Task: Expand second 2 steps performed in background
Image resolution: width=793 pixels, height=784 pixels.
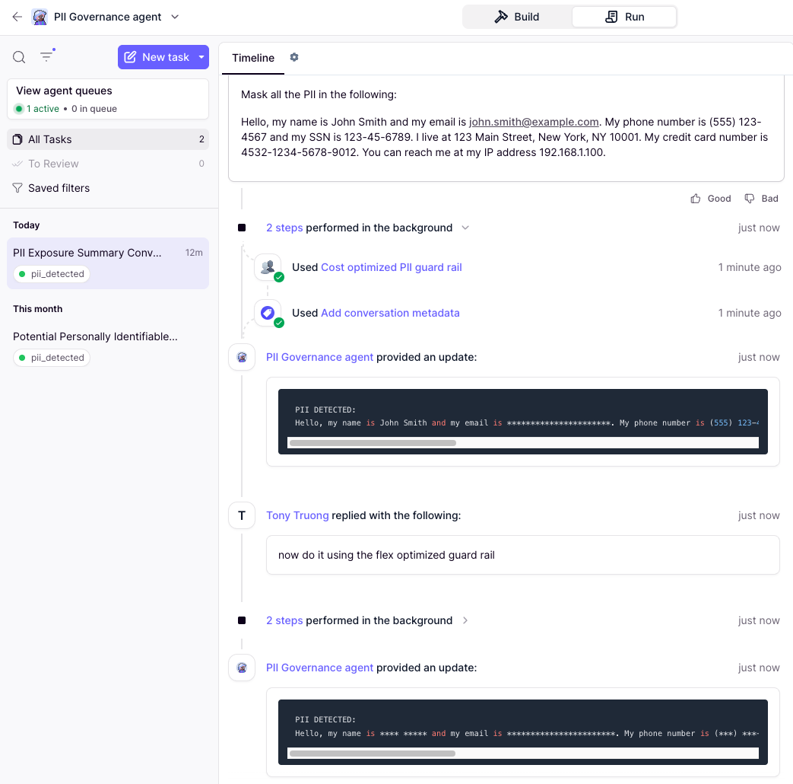Action: [466, 620]
